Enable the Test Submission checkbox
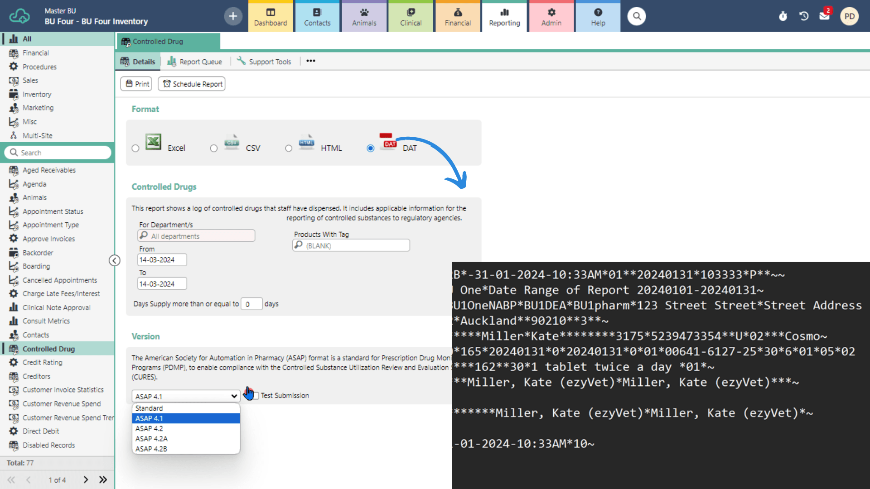Image resolution: width=870 pixels, height=489 pixels. (x=256, y=396)
